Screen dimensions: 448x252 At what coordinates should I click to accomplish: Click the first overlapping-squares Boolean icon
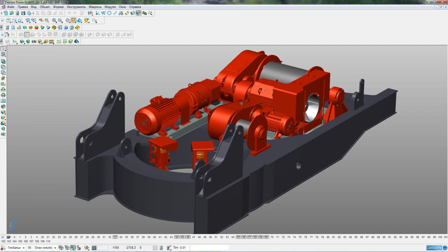click(x=3, y=61)
